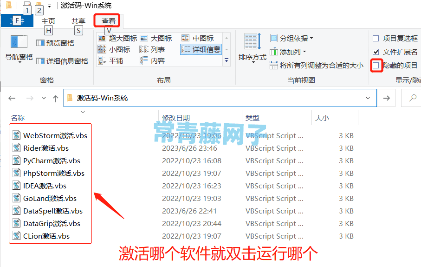Screen dimensions: 421x267
Task: Select List (列表) layout
Action: [152, 49]
